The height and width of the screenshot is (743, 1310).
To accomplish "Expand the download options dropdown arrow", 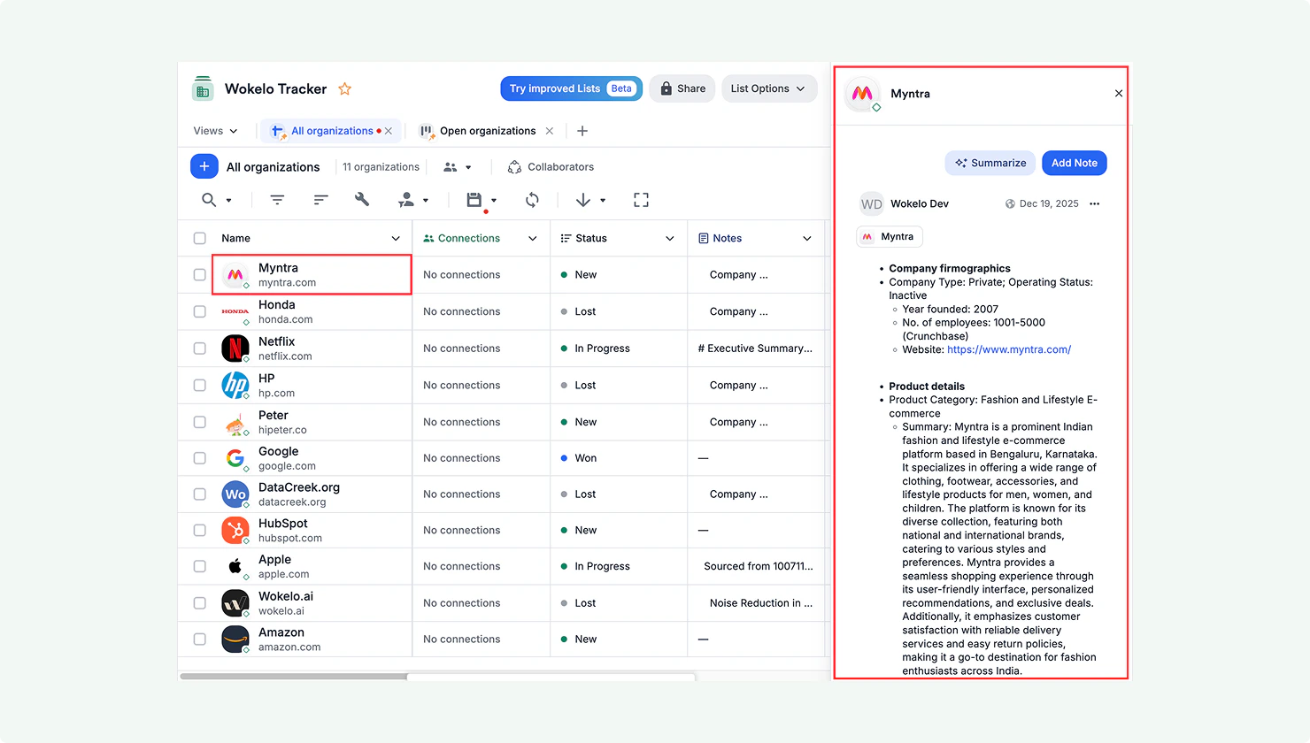I will click(603, 201).
